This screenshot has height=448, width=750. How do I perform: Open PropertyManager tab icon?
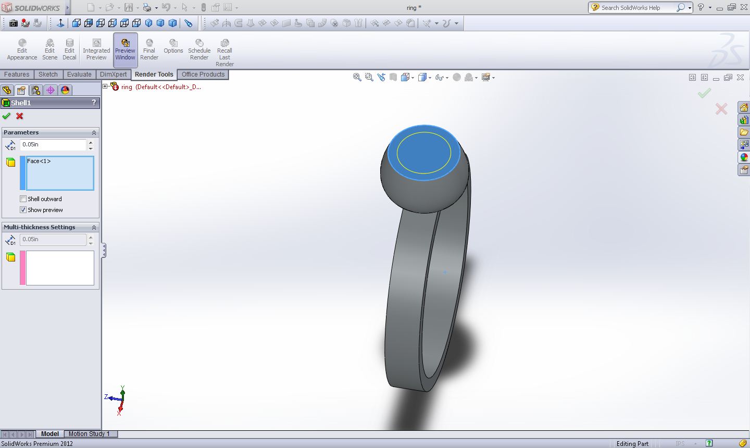tap(21, 90)
